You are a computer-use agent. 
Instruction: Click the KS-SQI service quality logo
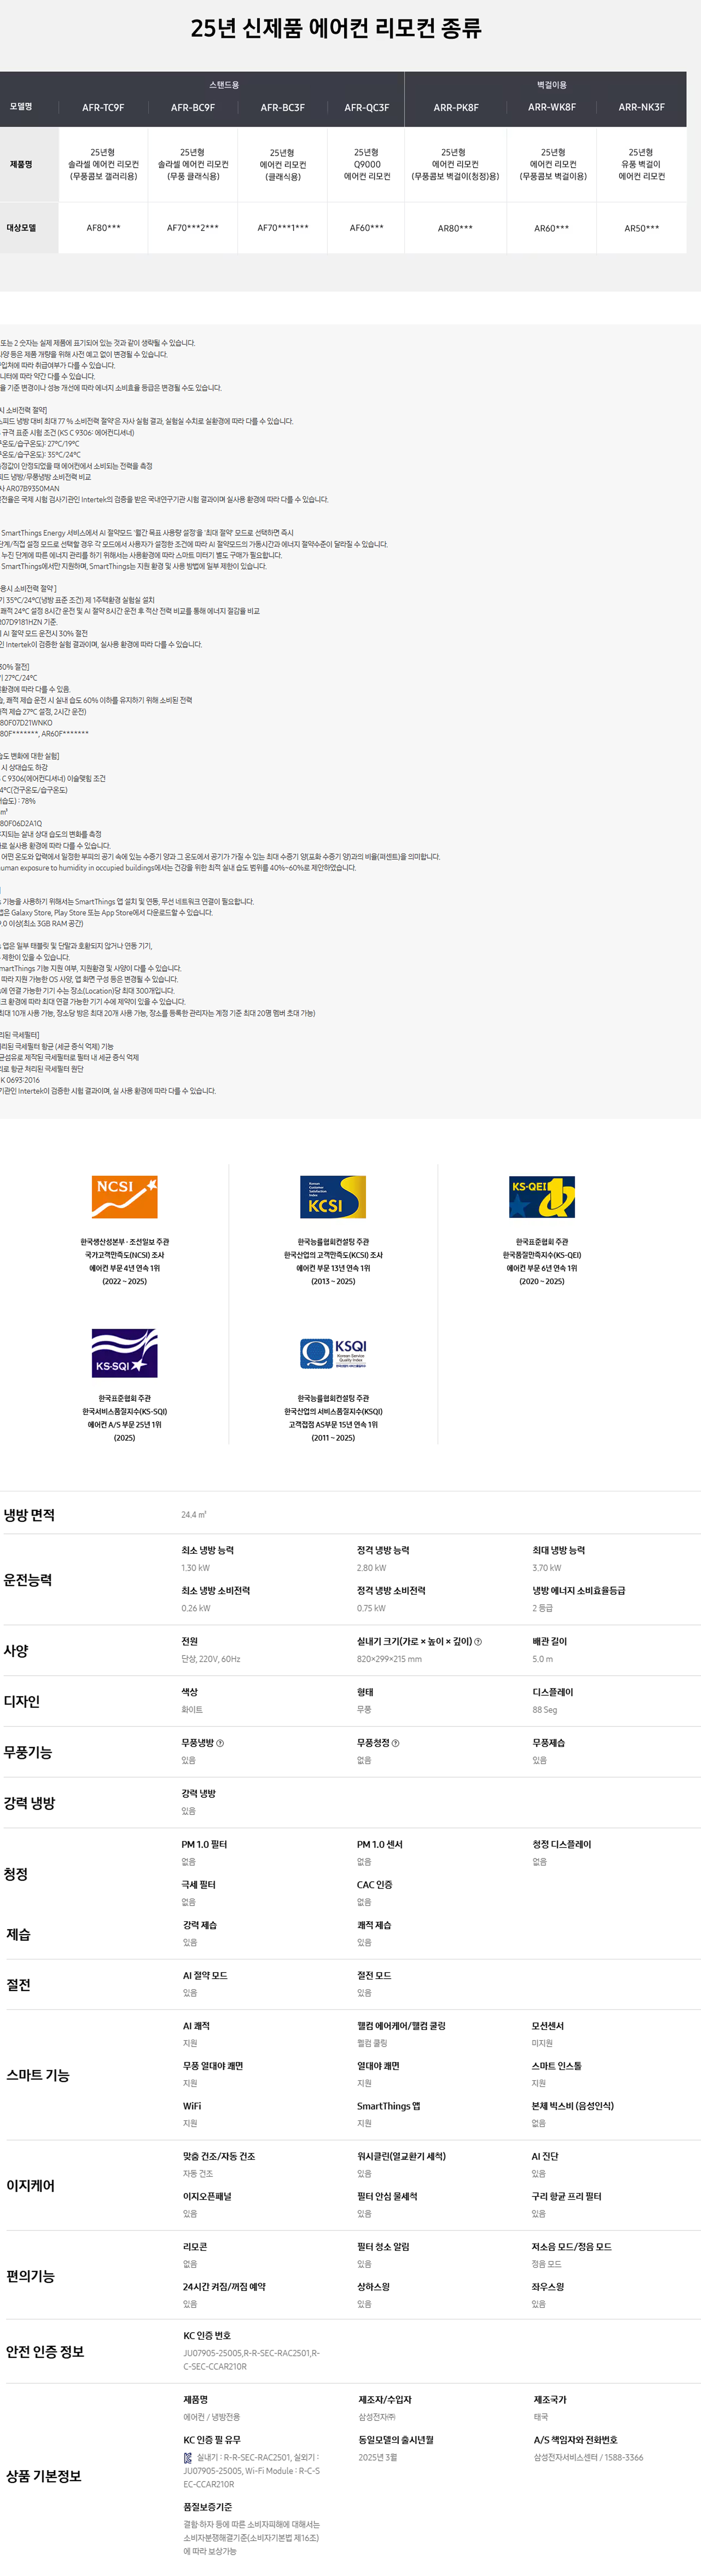point(124,1353)
